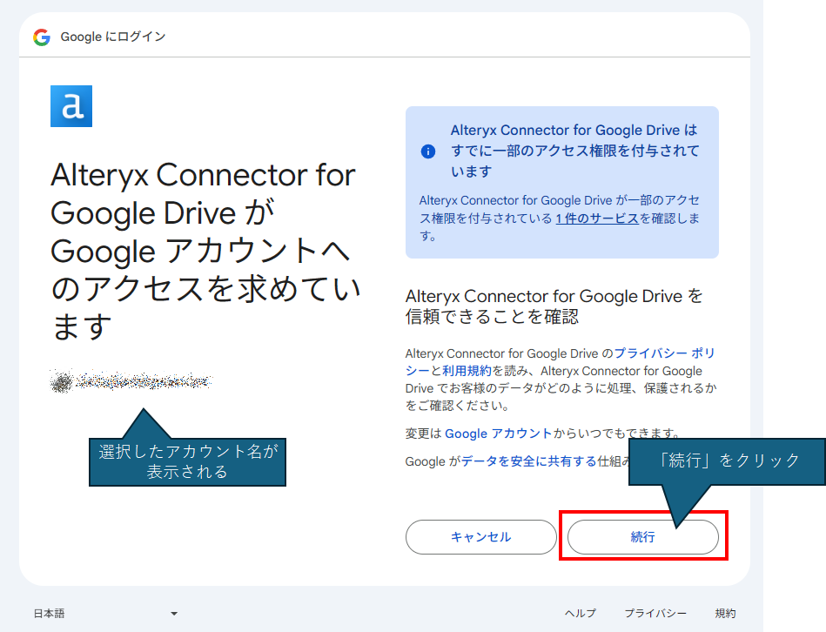Click the blue Alteryx 'a' app icon

71,106
